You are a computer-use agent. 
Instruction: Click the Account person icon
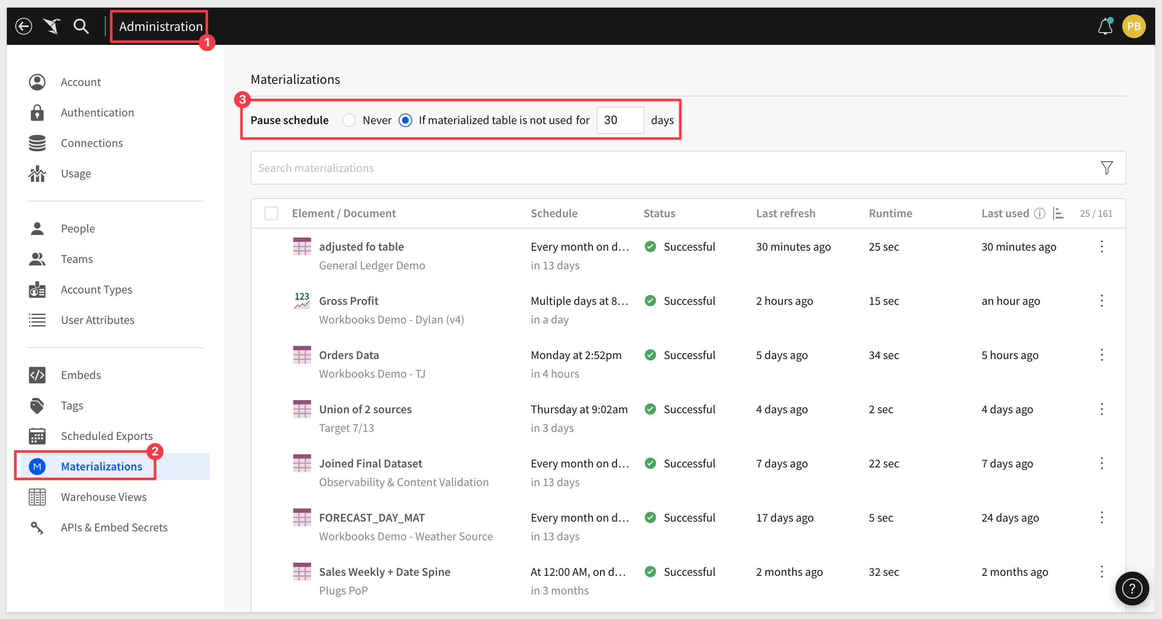[37, 82]
